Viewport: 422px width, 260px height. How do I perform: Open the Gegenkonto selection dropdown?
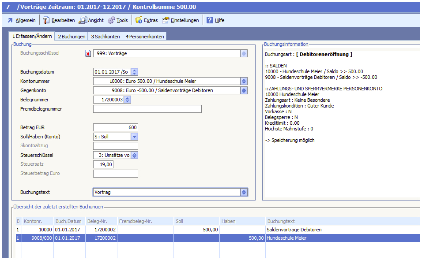point(243,90)
